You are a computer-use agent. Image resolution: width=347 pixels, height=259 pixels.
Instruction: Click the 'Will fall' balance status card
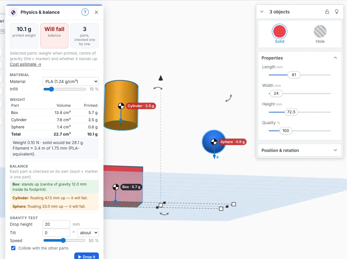tap(54, 36)
